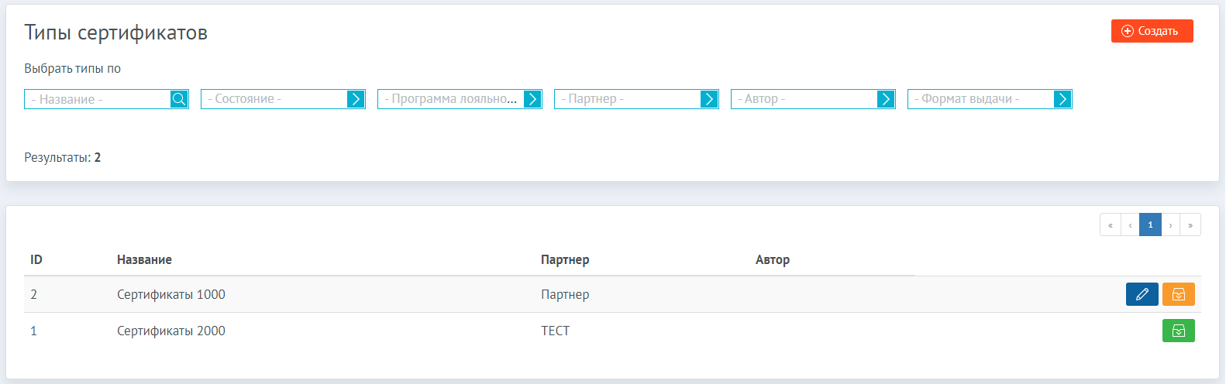Click the blue pencil edit icon for Сертификаты 1000
Viewport: 1226px width, 384px height.
pos(1142,294)
